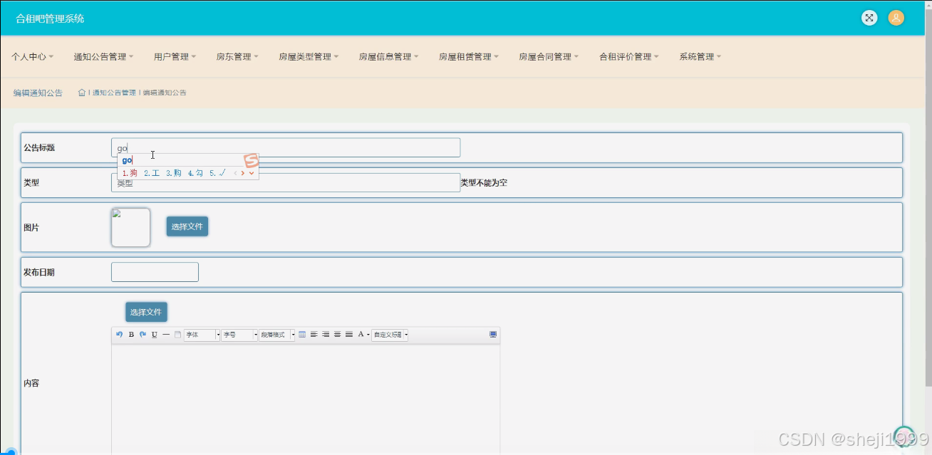Viewport: 932px width, 455px height.
Task: Open the 房屋类型管理 nav menu
Action: tap(309, 57)
